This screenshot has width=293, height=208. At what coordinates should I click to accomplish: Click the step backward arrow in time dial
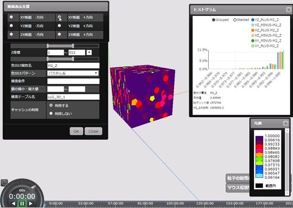(13, 203)
